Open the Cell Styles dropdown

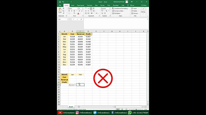(117, 13)
